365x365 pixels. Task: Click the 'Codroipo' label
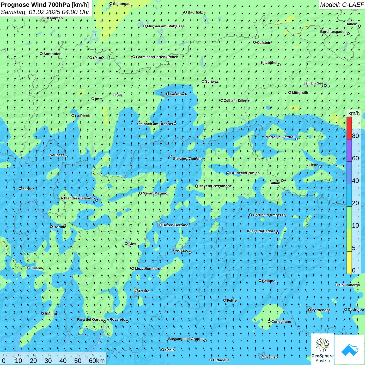356,309
